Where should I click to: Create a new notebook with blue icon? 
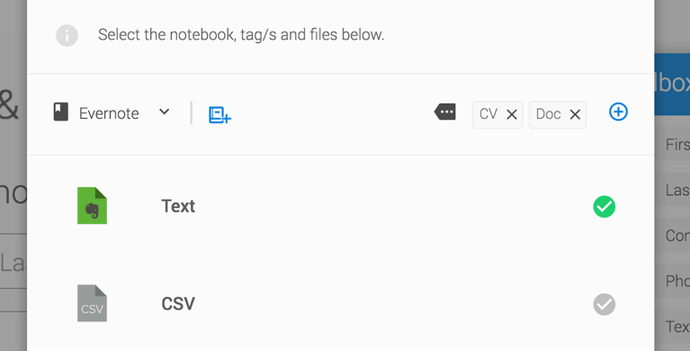point(220,114)
